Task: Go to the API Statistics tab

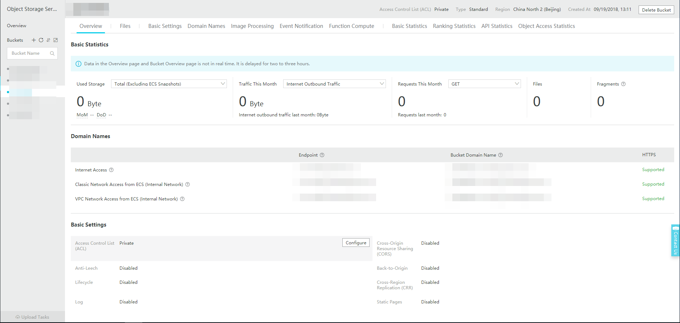Action: pyautogui.click(x=497, y=26)
